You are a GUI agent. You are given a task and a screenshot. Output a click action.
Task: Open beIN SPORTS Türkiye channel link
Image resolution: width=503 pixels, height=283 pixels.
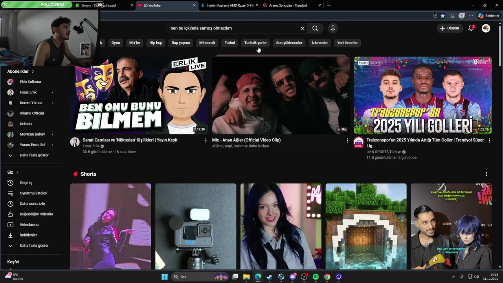point(384,152)
